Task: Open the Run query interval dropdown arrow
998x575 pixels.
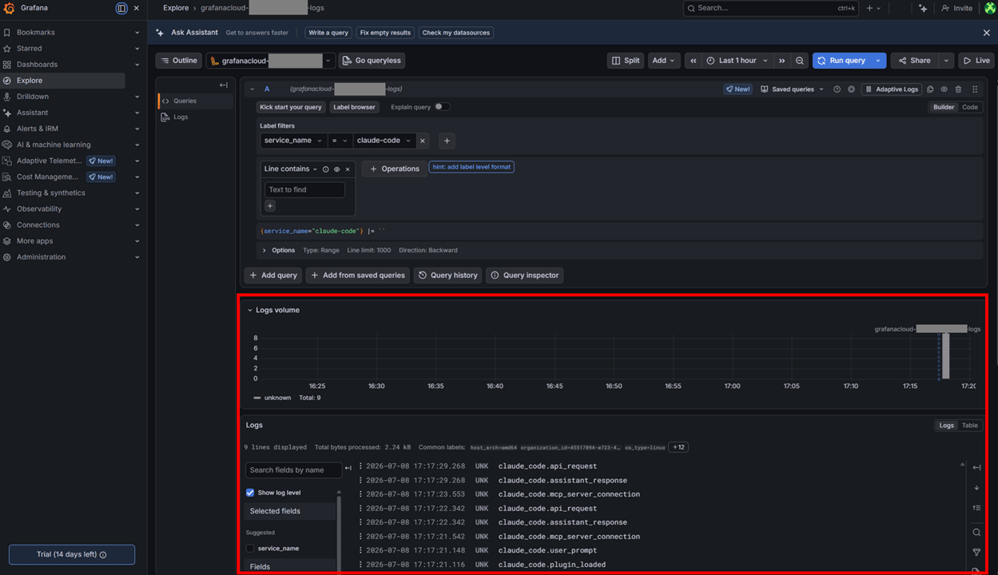Action: pos(878,61)
